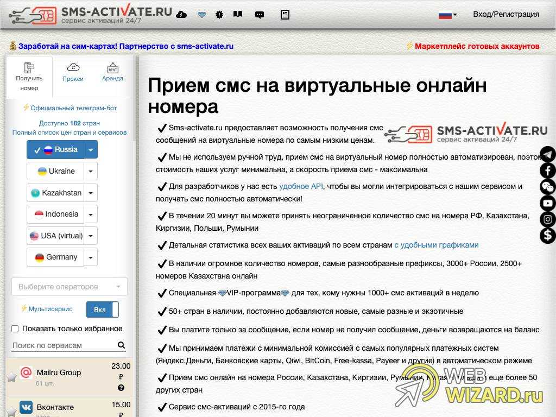Image resolution: width=556 pixels, height=417 pixels.
Task: Click Вход/Регистрация login link
Action: coord(506,14)
